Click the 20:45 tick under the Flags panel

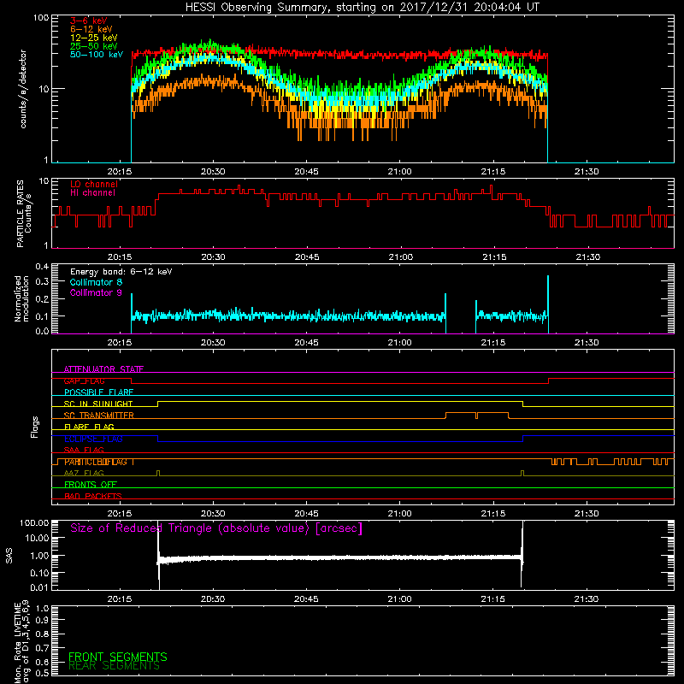(306, 514)
